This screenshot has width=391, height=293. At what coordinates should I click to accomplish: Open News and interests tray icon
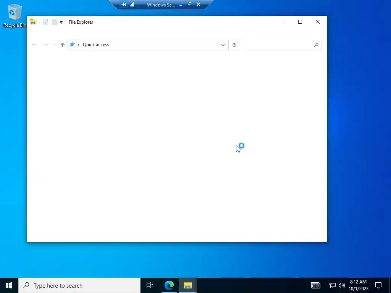click(316, 285)
